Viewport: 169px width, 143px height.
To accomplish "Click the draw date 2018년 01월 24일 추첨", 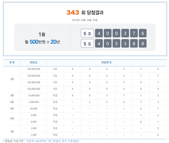I will click(85, 20).
